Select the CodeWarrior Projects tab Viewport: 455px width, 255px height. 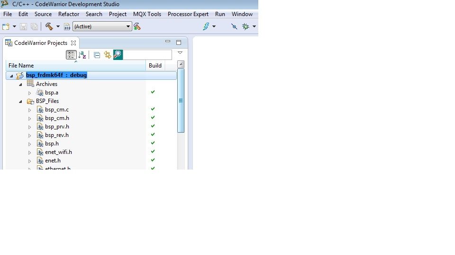click(x=40, y=43)
